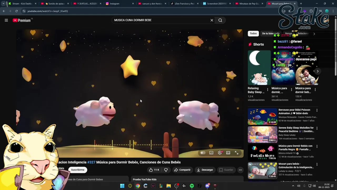
Task: Select the Todos filter chip
Action: pos(253,34)
